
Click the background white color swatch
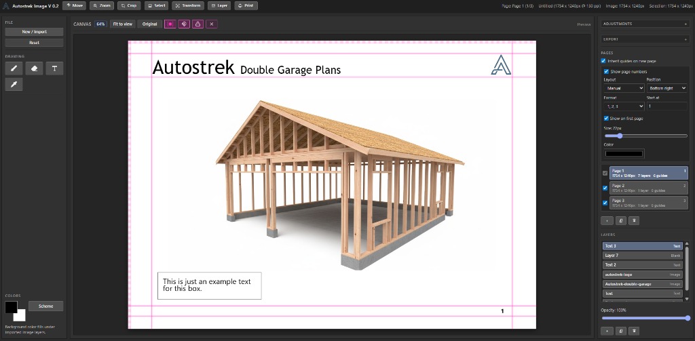pyautogui.click(x=20, y=316)
